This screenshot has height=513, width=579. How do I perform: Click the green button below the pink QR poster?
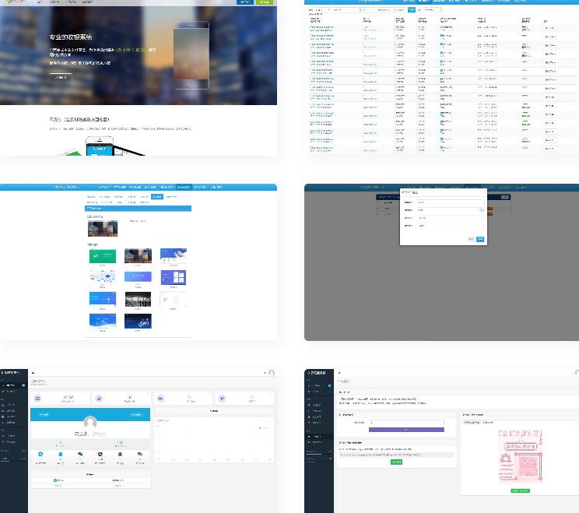(x=520, y=490)
